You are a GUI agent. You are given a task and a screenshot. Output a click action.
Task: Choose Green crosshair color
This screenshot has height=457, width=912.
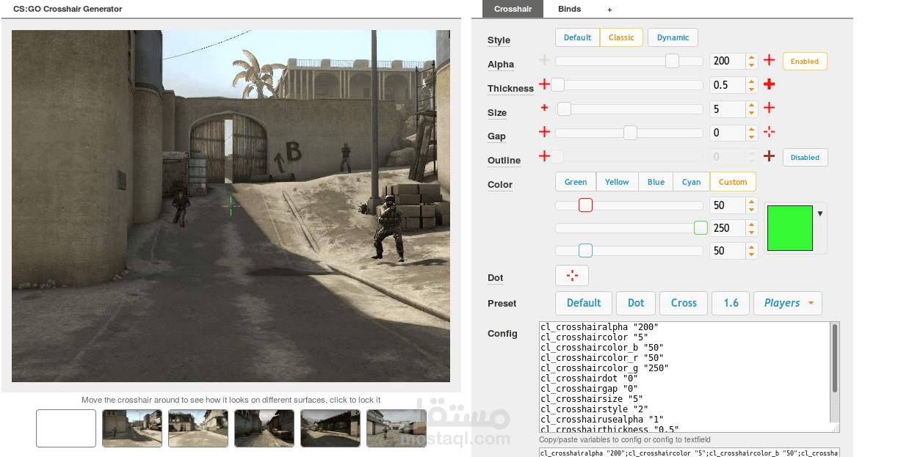coord(576,182)
